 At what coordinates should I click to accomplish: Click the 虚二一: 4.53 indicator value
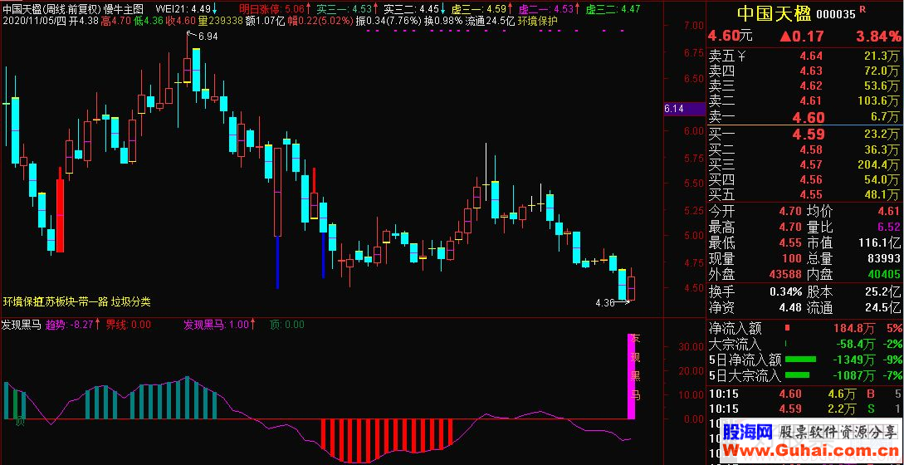(549, 8)
